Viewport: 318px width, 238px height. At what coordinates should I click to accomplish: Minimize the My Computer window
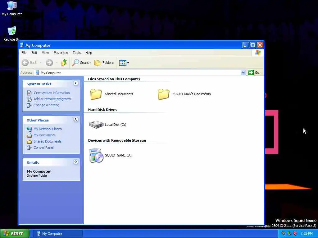246,45
